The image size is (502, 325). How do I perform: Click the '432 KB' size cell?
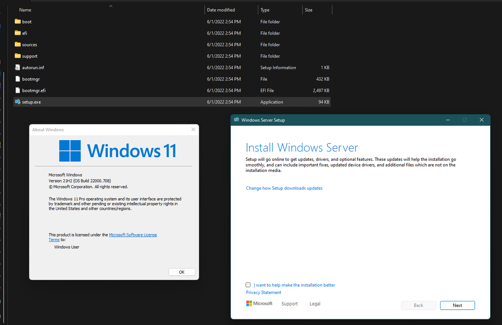tap(322, 79)
